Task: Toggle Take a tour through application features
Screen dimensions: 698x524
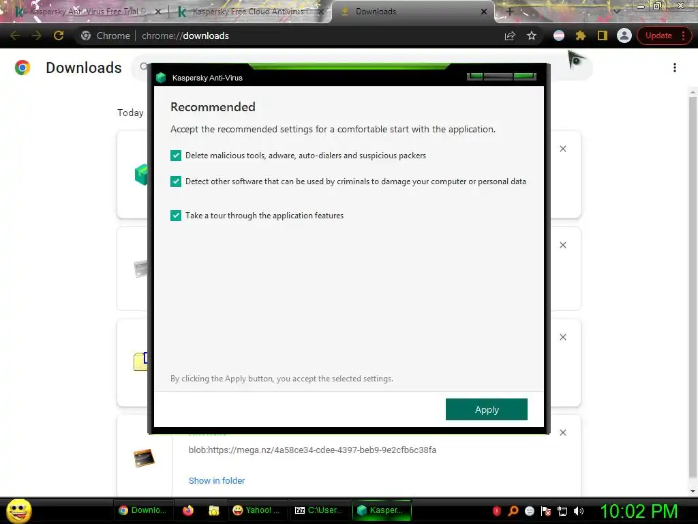Action: [x=176, y=216]
